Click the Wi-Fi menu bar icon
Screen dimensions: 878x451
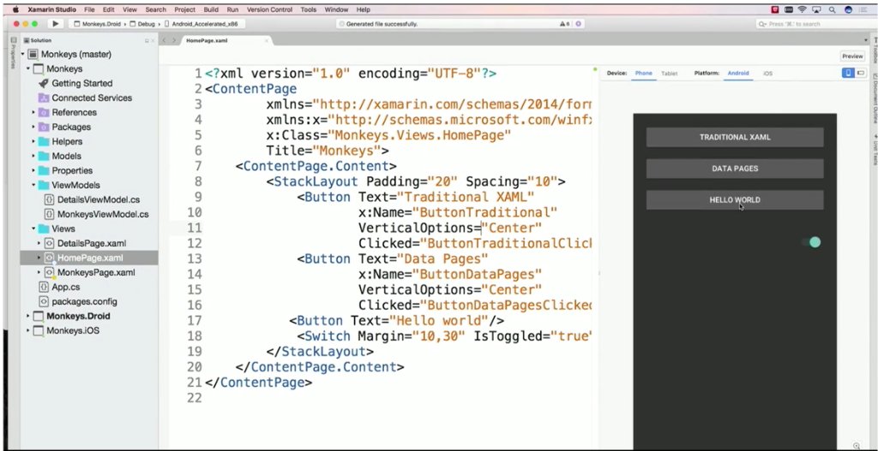coord(803,9)
